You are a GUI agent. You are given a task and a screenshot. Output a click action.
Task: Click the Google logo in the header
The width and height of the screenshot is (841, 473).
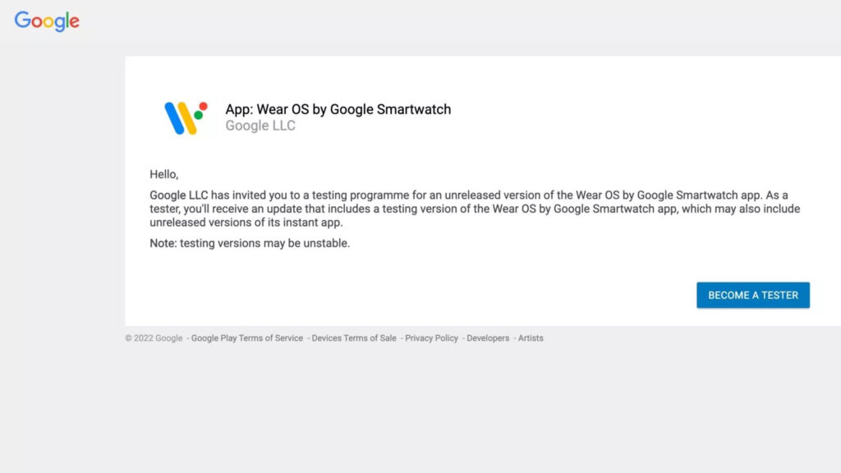(47, 21)
